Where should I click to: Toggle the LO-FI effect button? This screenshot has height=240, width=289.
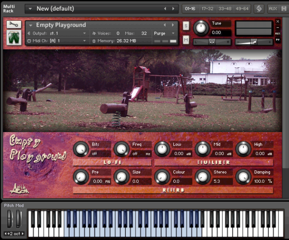(112, 162)
